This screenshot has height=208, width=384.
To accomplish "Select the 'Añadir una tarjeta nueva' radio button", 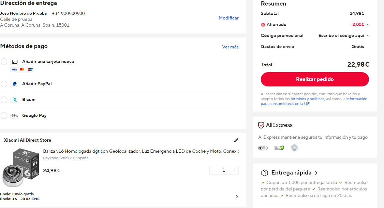I will tap(4, 62).
